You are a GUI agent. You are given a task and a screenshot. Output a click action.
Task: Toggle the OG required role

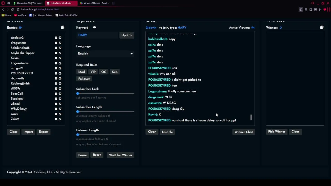(104, 72)
